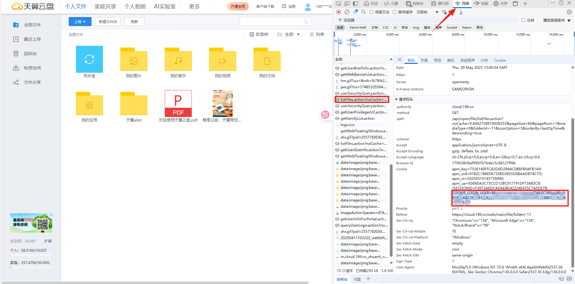This screenshot has width=575, height=284.
Task: Stop recording network log (red record icon)
Action: point(339,12)
